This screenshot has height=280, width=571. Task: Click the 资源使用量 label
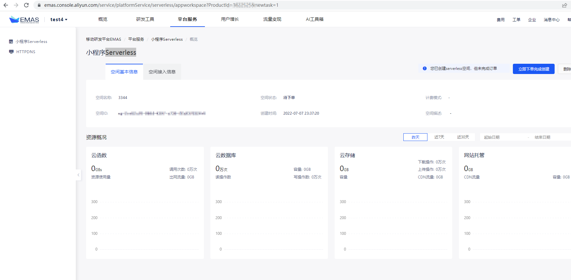tap(101, 177)
